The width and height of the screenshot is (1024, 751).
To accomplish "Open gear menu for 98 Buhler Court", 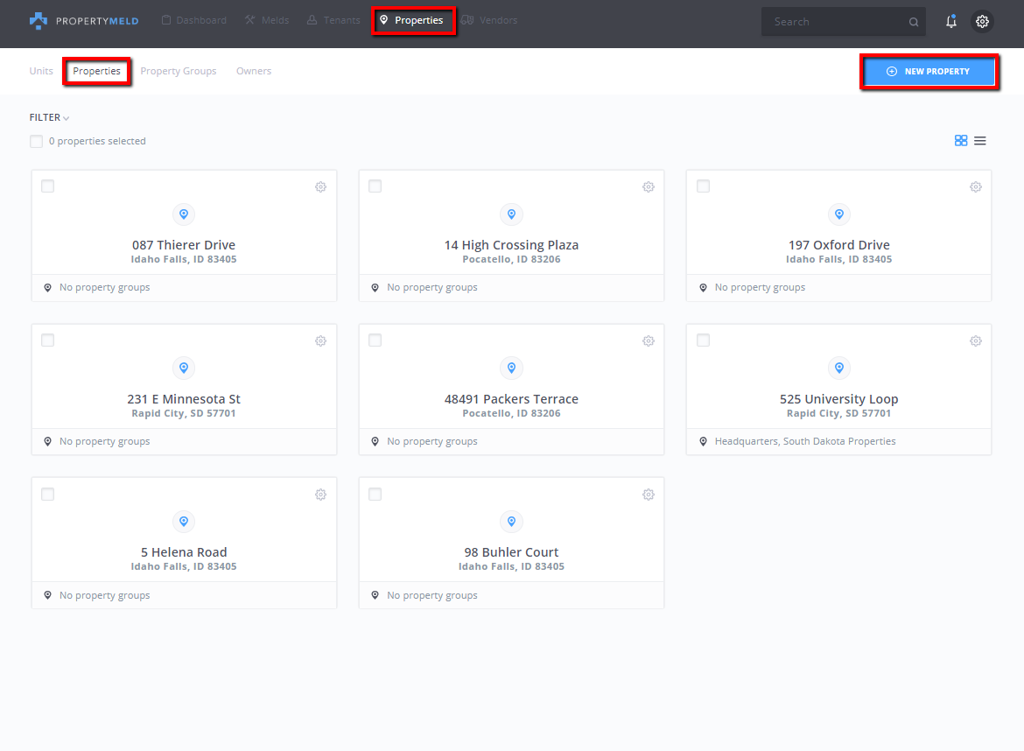I will 649,495.
